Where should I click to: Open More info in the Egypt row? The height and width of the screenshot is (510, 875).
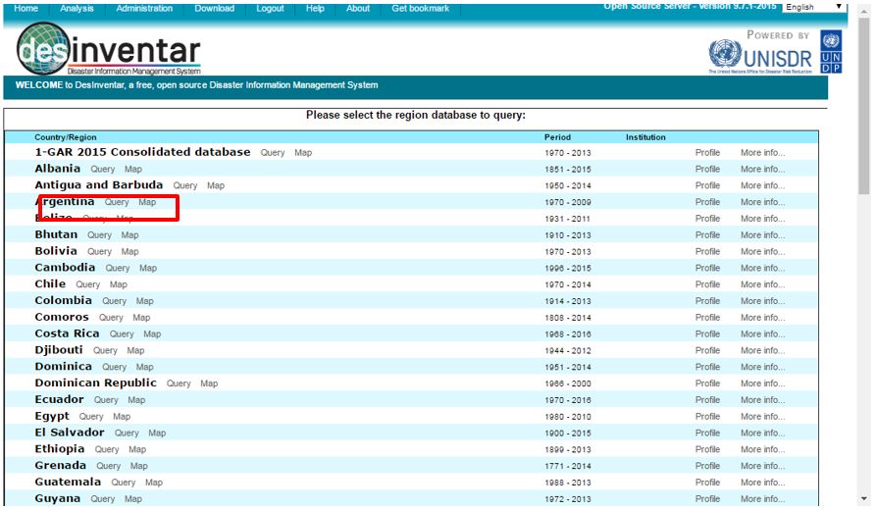pos(762,416)
